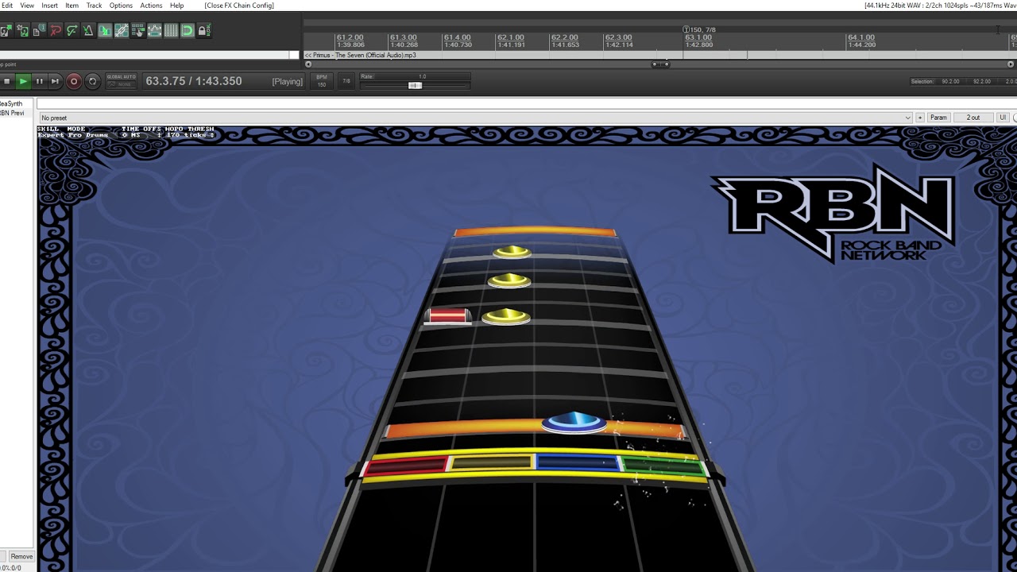Toggle the metronome icon in toolbar

tap(88, 31)
